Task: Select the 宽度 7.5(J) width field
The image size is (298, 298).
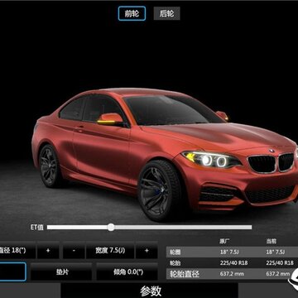Action: [110, 251]
